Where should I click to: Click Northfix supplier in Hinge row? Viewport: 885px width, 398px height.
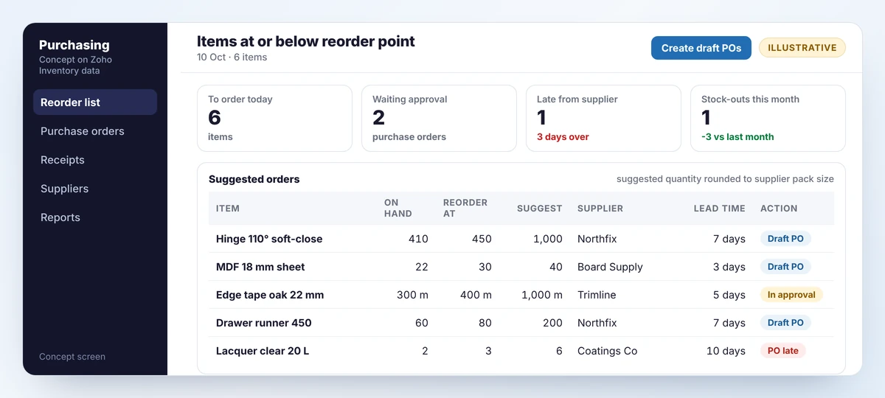(597, 239)
